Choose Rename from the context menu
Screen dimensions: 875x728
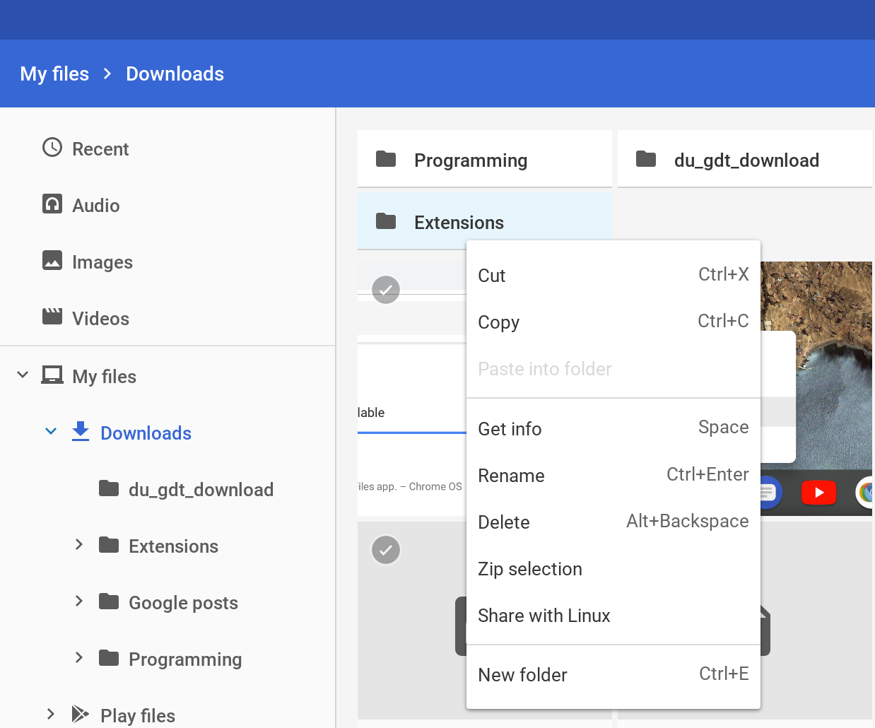(511, 476)
